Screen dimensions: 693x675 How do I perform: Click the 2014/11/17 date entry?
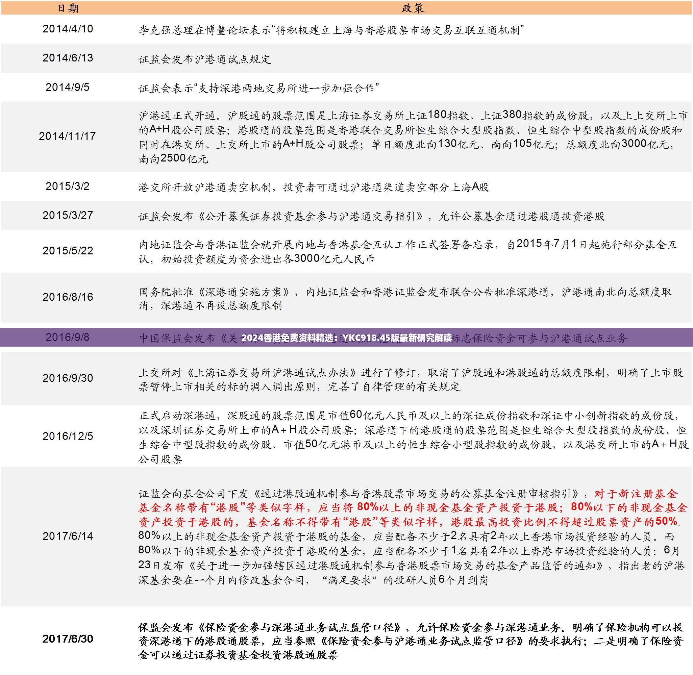coord(67,136)
